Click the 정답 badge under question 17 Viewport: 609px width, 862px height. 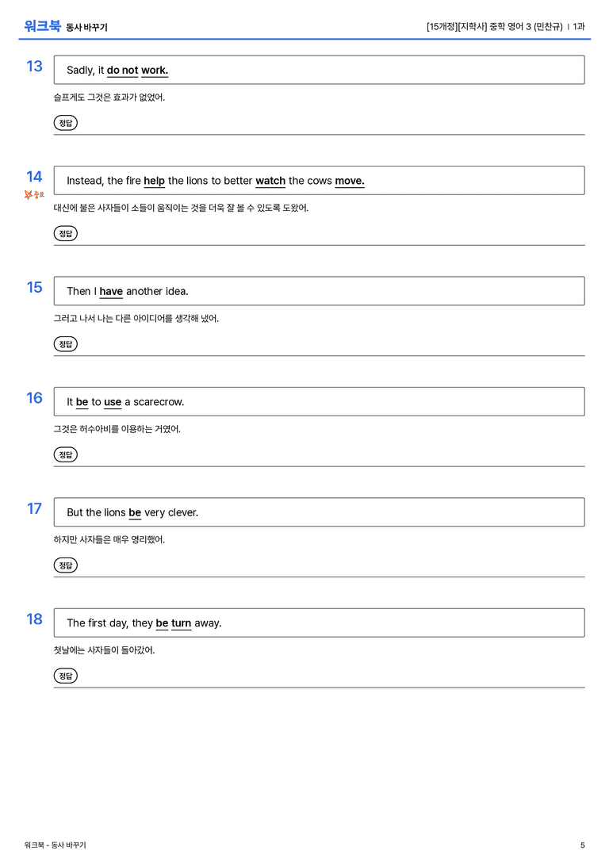(x=65, y=565)
